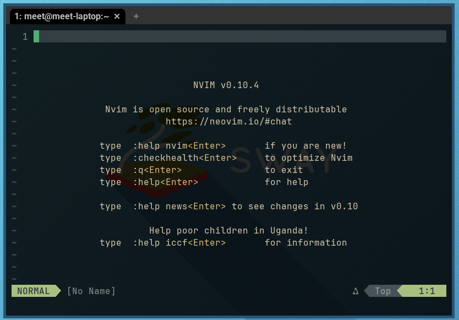
Task: Click 'Help poor children in Uganda!' text
Action: pos(228,231)
